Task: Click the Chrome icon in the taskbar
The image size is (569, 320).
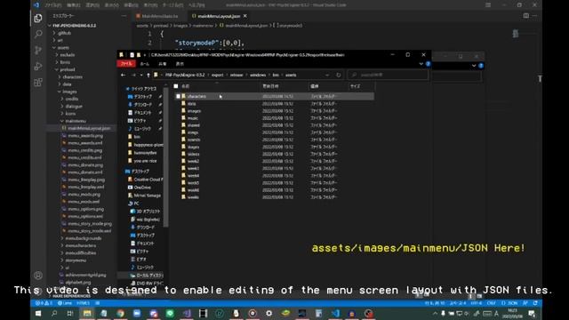Action: point(120,314)
